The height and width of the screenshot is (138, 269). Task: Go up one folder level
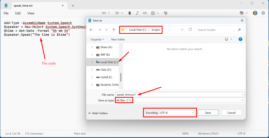pyautogui.click(x=114, y=30)
